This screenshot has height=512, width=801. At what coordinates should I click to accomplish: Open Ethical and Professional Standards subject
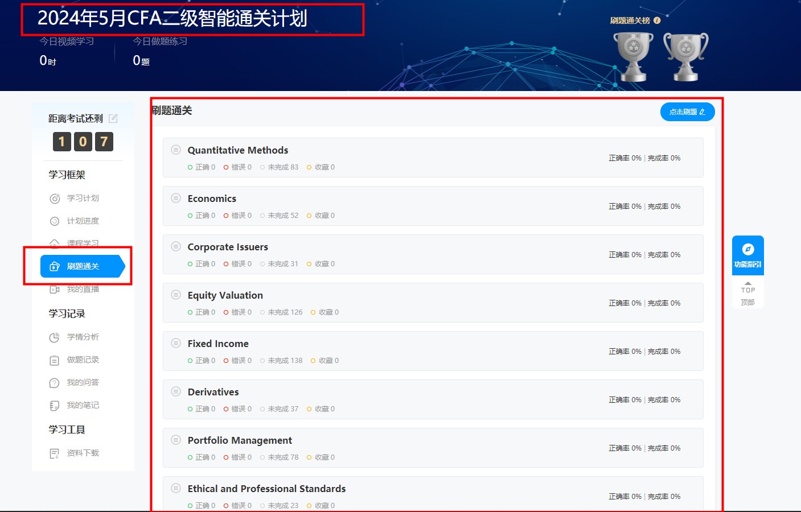pos(266,489)
